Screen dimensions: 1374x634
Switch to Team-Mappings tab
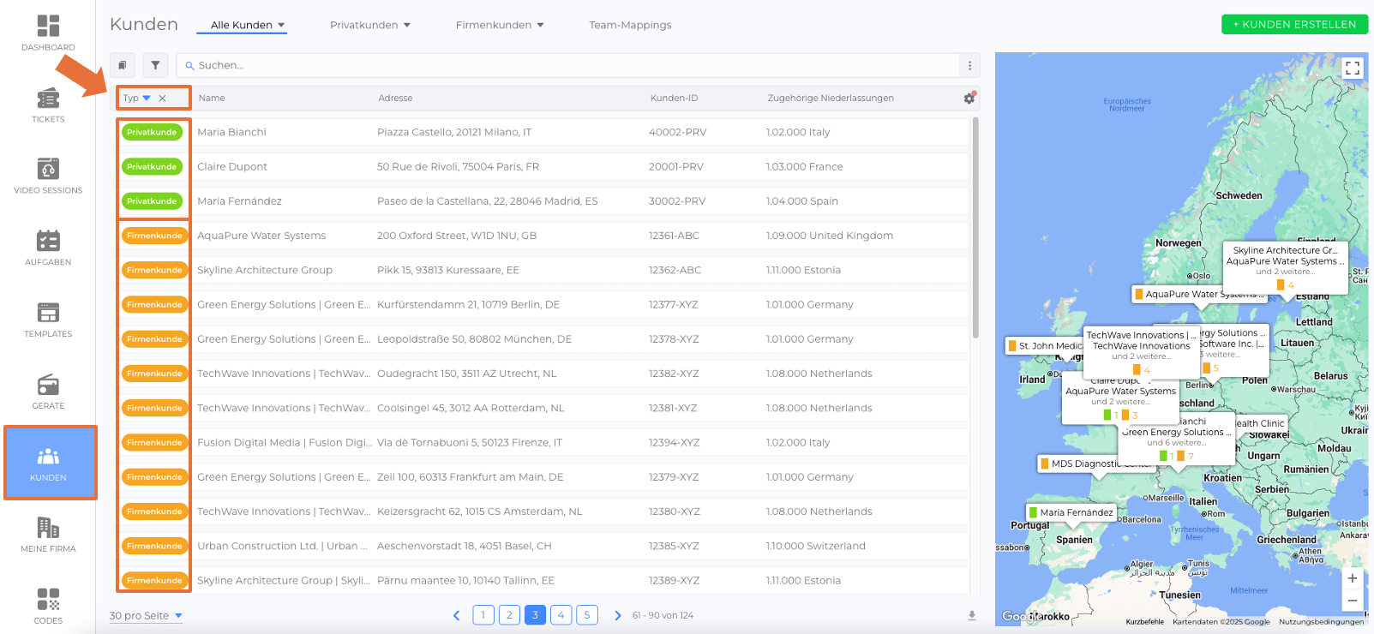pos(630,25)
